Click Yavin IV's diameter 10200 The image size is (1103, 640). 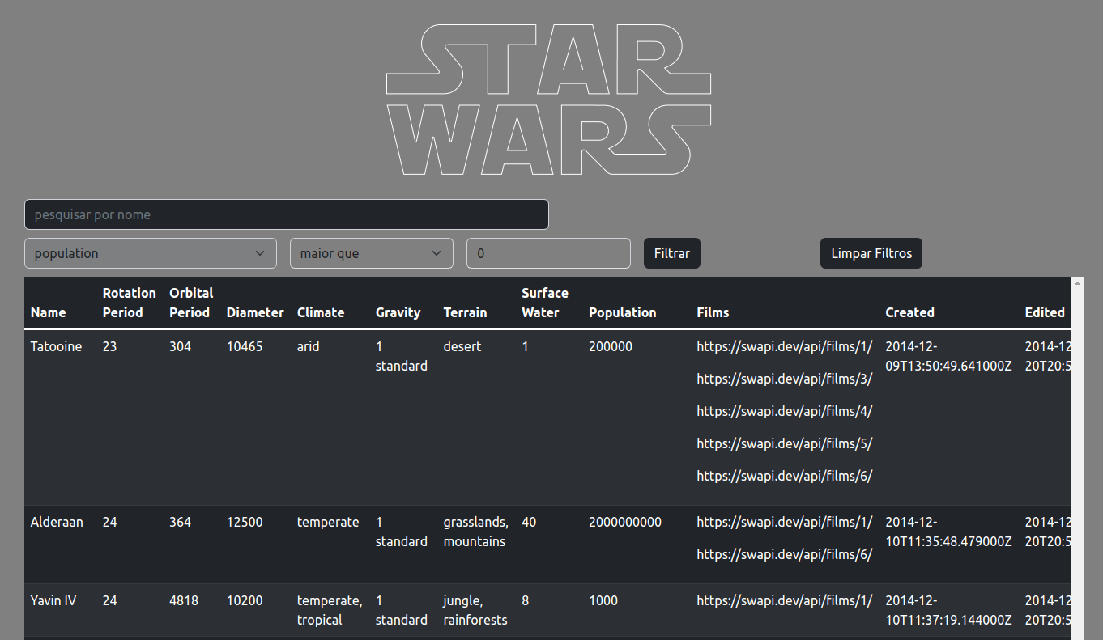[x=245, y=600]
